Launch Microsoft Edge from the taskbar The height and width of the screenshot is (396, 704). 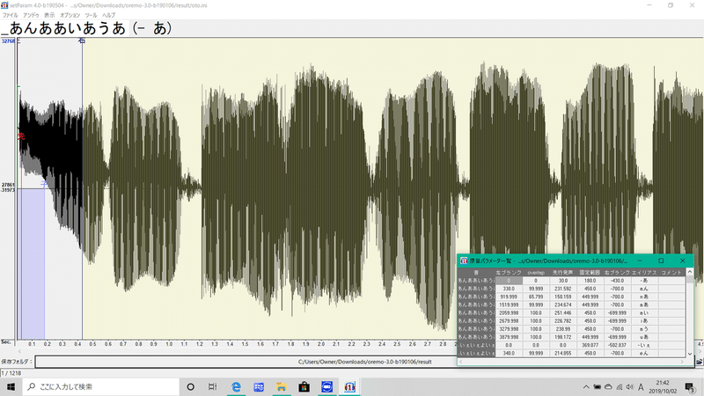tap(236, 386)
